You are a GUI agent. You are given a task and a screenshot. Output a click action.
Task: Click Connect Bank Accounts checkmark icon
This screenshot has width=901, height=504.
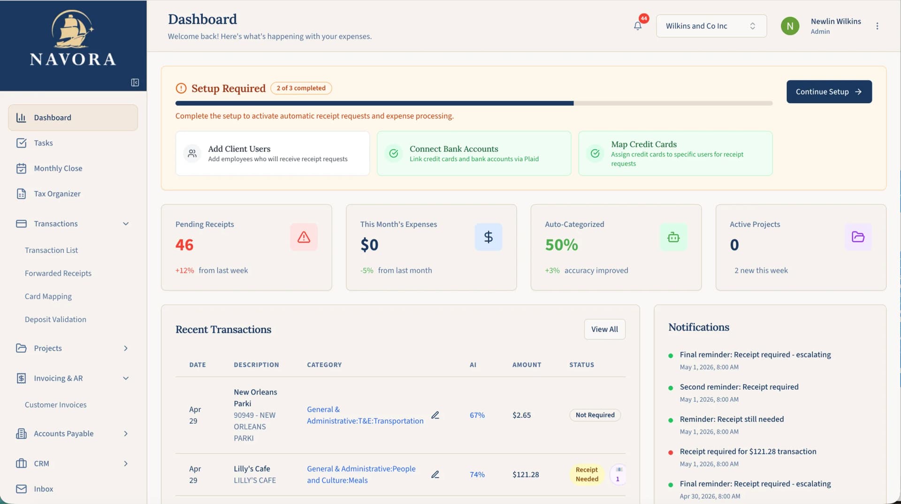[x=394, y=153]
